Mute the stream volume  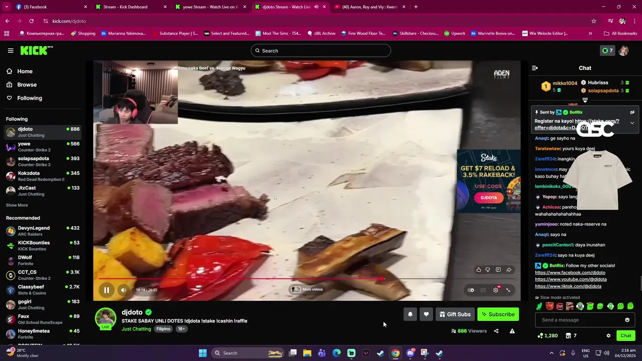click(123, 290)
